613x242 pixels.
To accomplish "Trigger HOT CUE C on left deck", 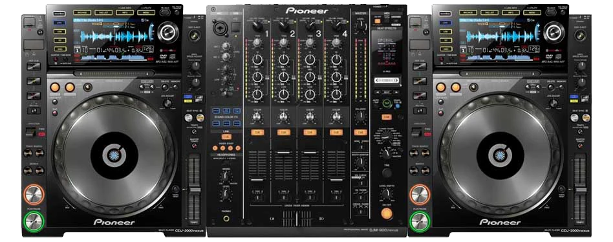I will pos(34,96).
